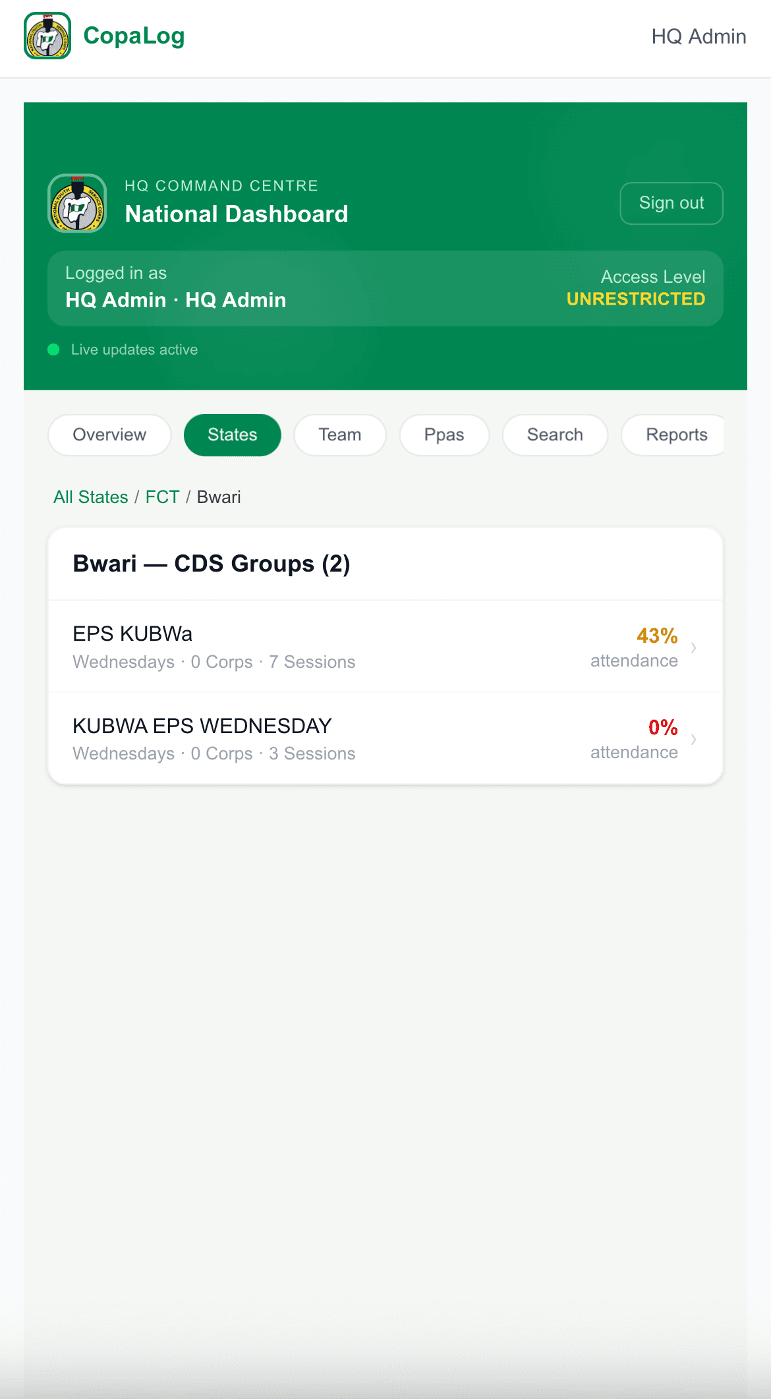
Task: Click the 43% attendance figure
Action: click(657, 636)
